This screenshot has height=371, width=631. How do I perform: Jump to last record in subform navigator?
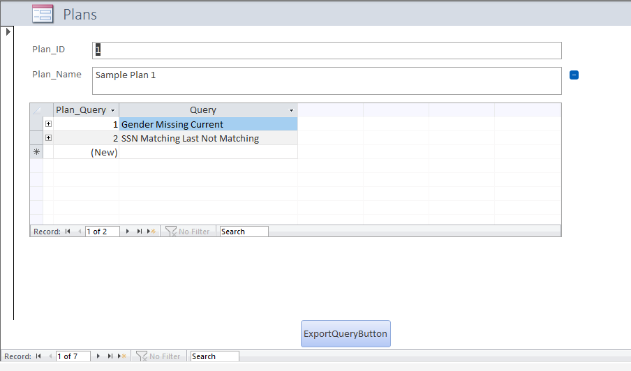click(139, 232)
